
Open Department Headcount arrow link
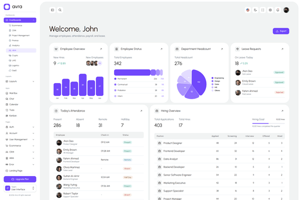(222, 49)
